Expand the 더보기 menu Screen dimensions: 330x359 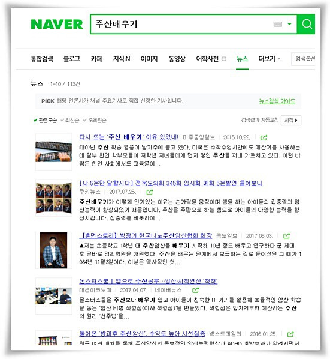269,59
